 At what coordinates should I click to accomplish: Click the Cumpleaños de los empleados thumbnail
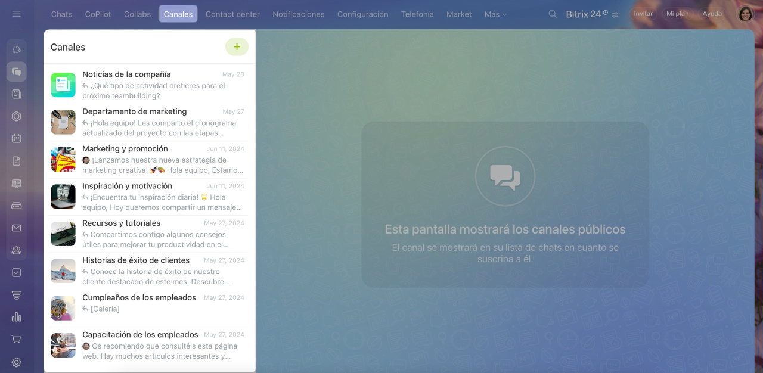click(63, 309)
